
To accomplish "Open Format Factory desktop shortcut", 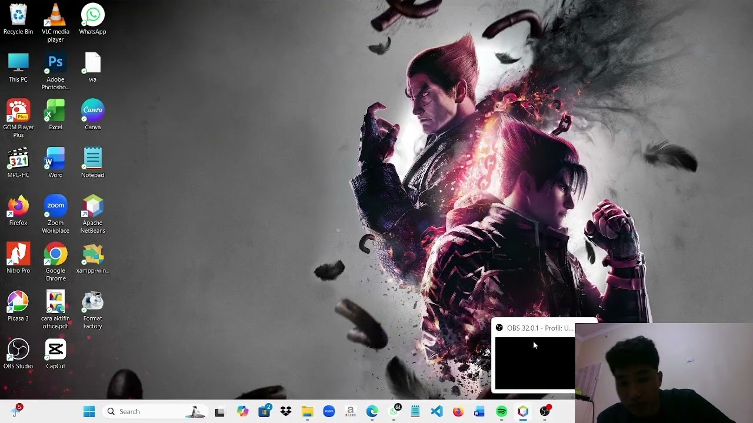I will click(92, 310).
